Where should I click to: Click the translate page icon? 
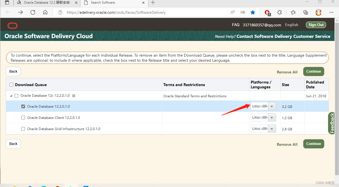pos(243,12)
